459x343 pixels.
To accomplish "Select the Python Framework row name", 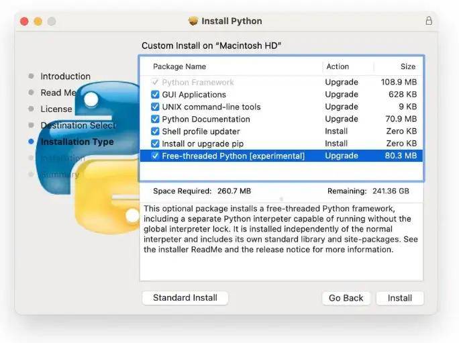I will [x=198, y=83].
